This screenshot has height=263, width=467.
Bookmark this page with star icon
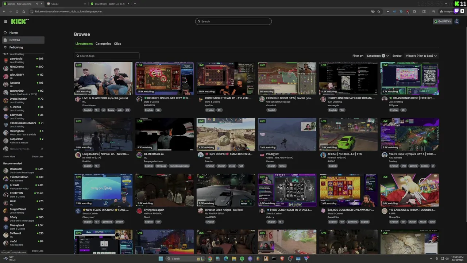pos(379,11)
